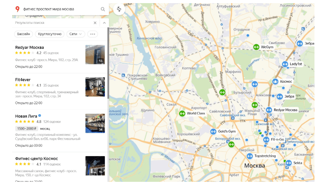Click the 1500–2000 ₽ price tag
Screen dimensions: 318x183
[27, 128]
